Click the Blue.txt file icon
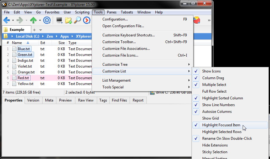Viewport: 270px width, 159px height. 14,49
